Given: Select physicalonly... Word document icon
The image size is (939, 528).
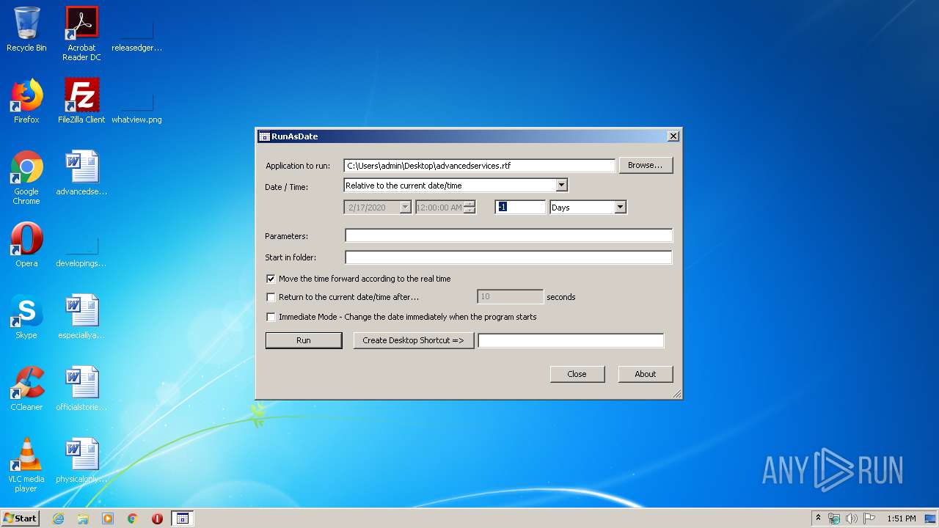Looking at the screenshot, I should (x=81, y=461).
